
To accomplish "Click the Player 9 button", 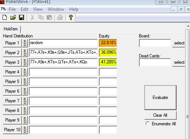I will 12,120.
